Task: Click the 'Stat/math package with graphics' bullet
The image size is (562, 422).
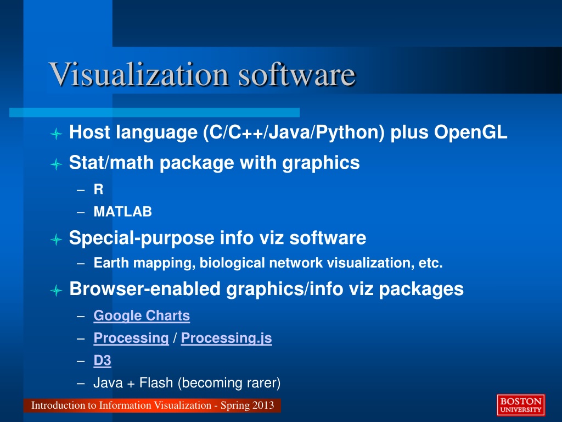Action: pos(215,163)
